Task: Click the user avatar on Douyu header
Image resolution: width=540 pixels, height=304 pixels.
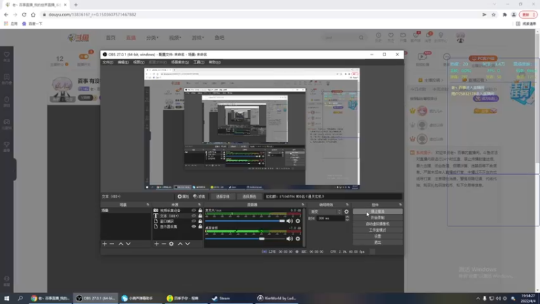Action: [x=460, y=37]
